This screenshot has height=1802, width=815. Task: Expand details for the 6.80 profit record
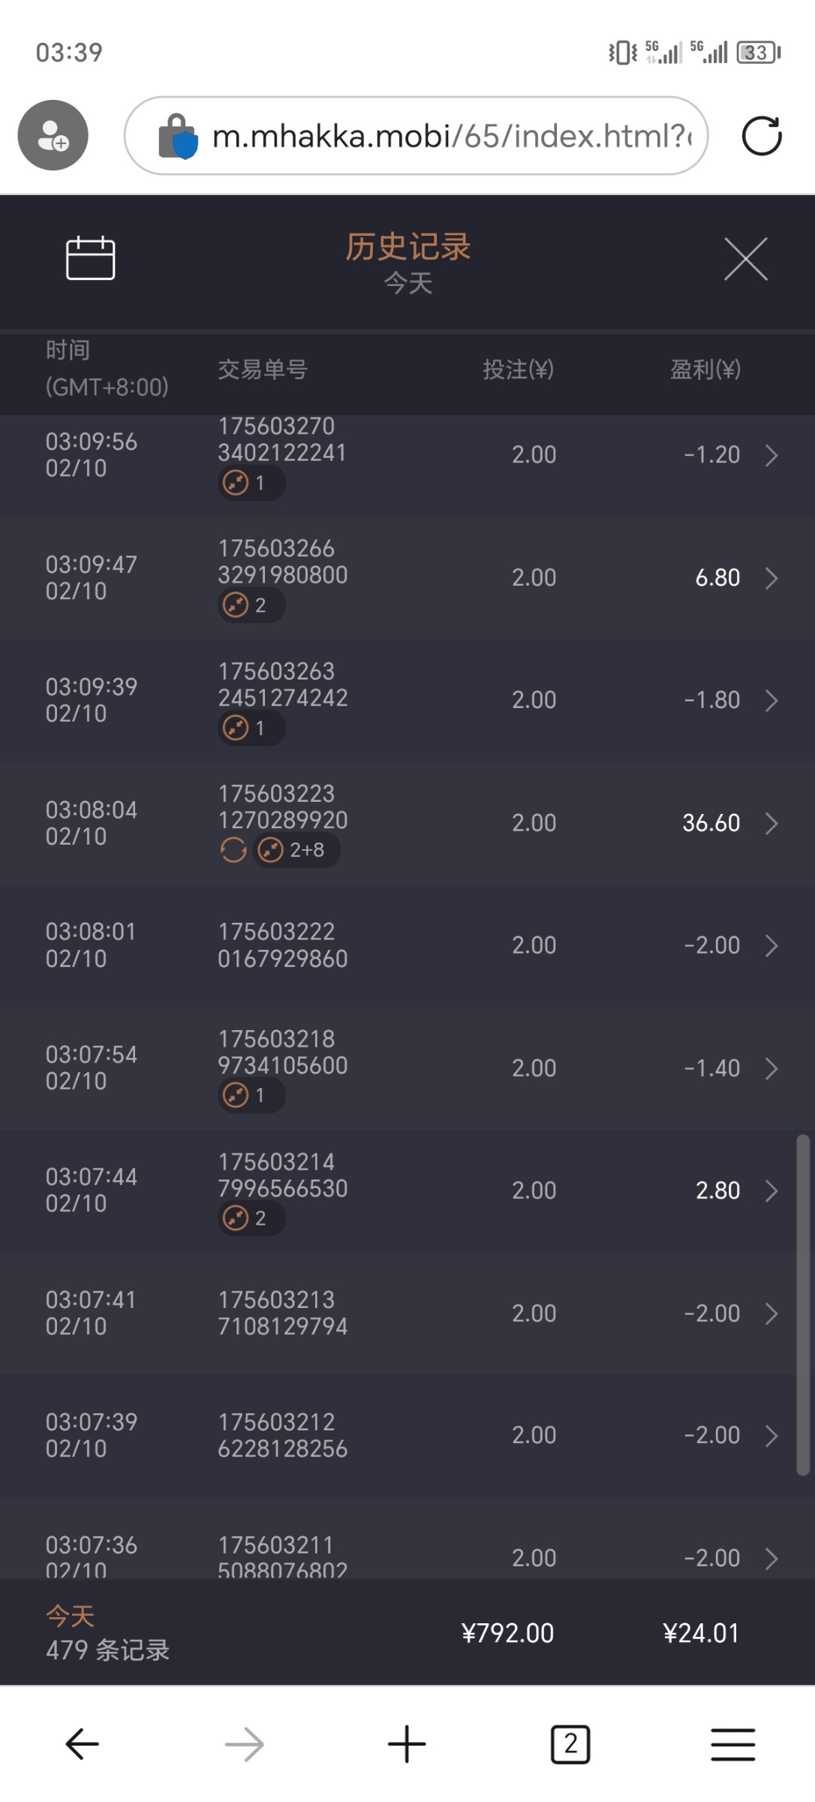771,578
